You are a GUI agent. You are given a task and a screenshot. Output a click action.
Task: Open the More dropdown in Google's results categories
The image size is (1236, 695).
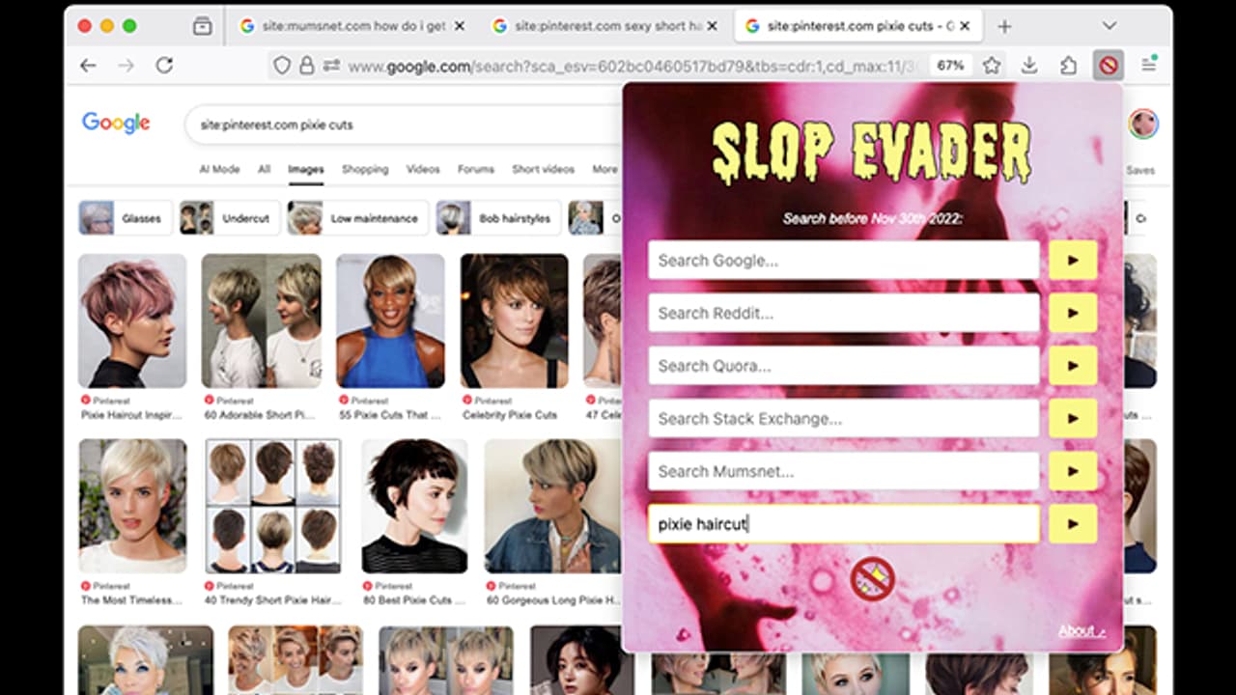point(605,168)
